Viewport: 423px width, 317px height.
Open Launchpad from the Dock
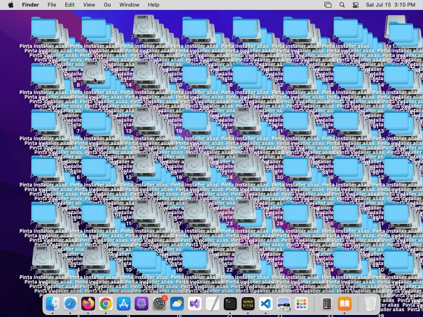pos(301,304)
